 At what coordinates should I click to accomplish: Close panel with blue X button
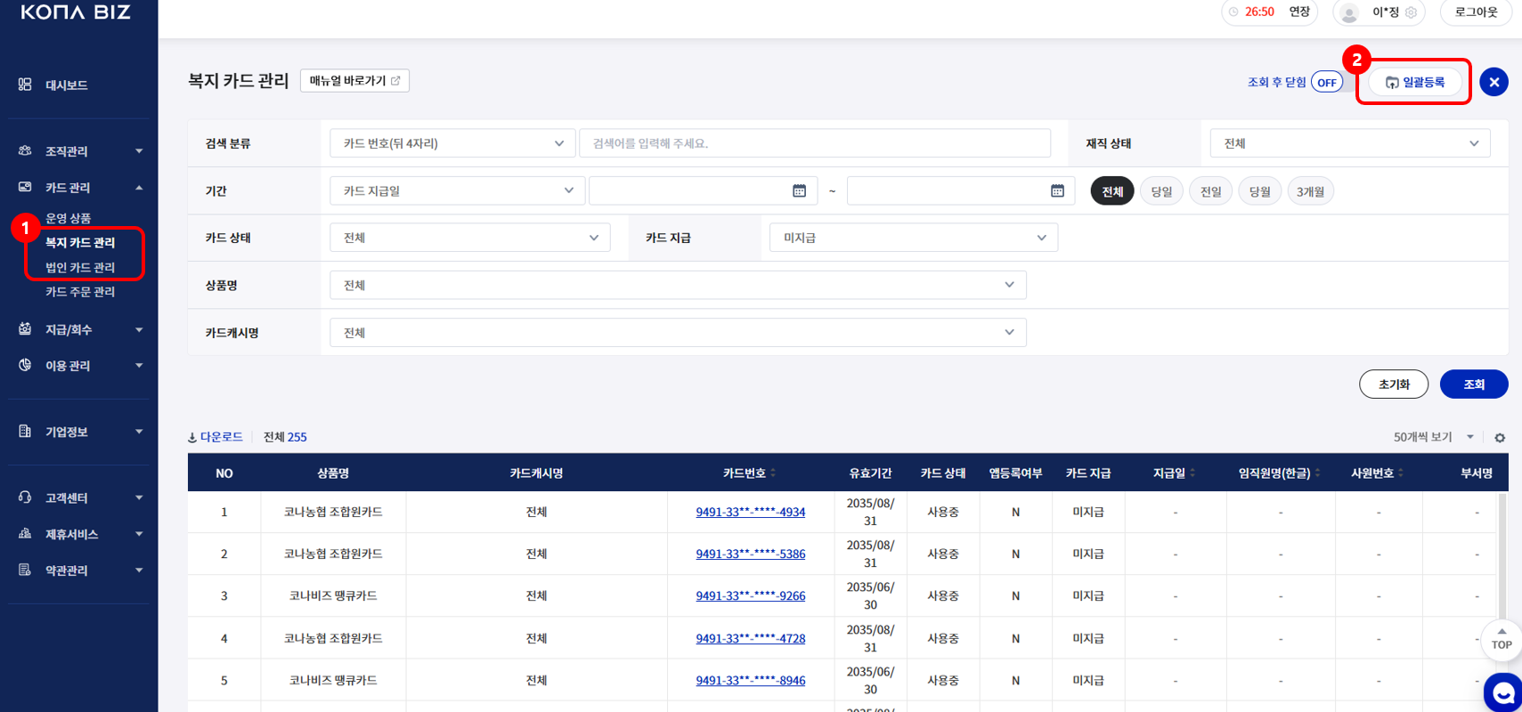click(1494, 82)
